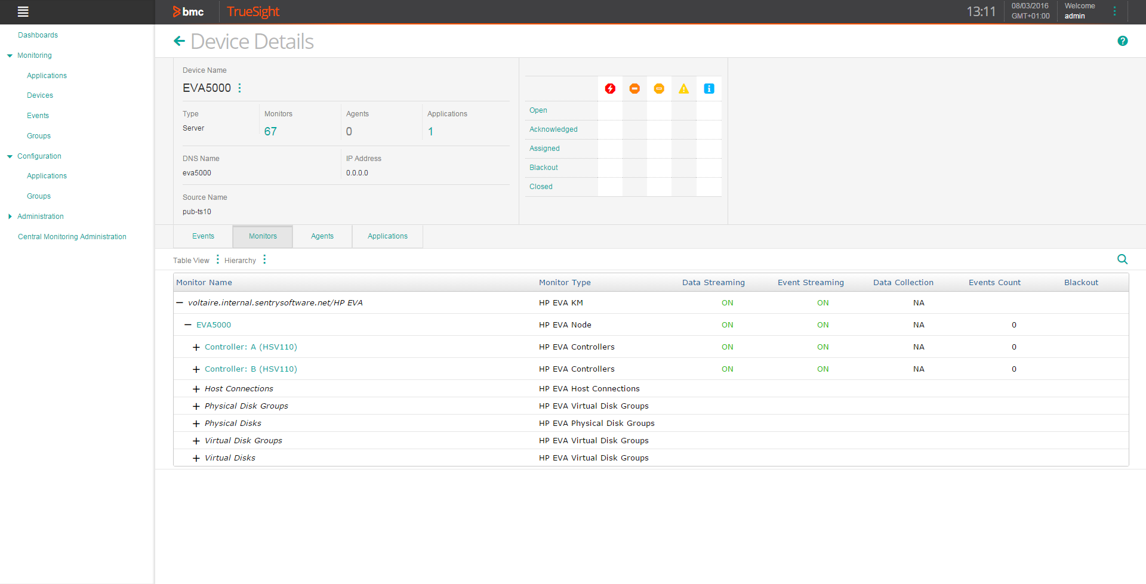The height and width of the screenshot is (584, 1146).
Task: Open Applications under Configuration
Action: tap(47, 176)
